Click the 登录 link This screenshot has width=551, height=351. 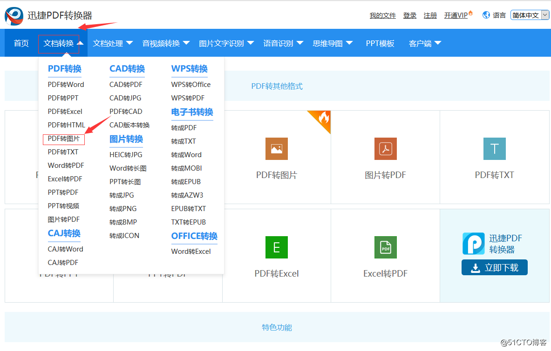(x=410, y=15)
